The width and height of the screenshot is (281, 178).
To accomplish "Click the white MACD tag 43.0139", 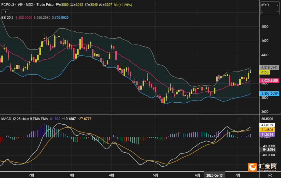I will (267, 125).
